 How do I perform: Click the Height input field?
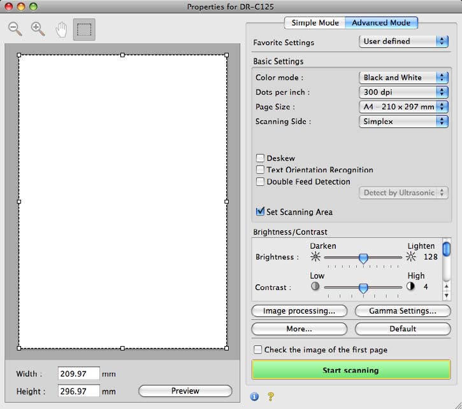pyautogui.click(x=78, y=391)
